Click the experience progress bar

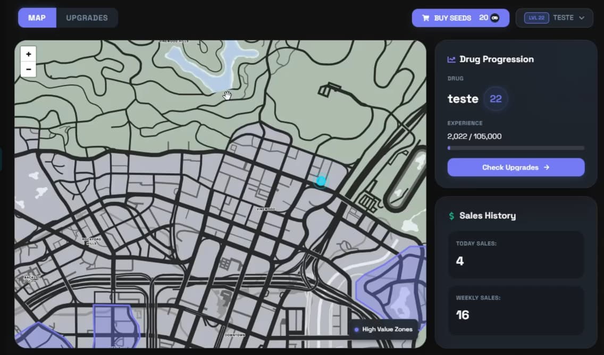click(516, 148)
